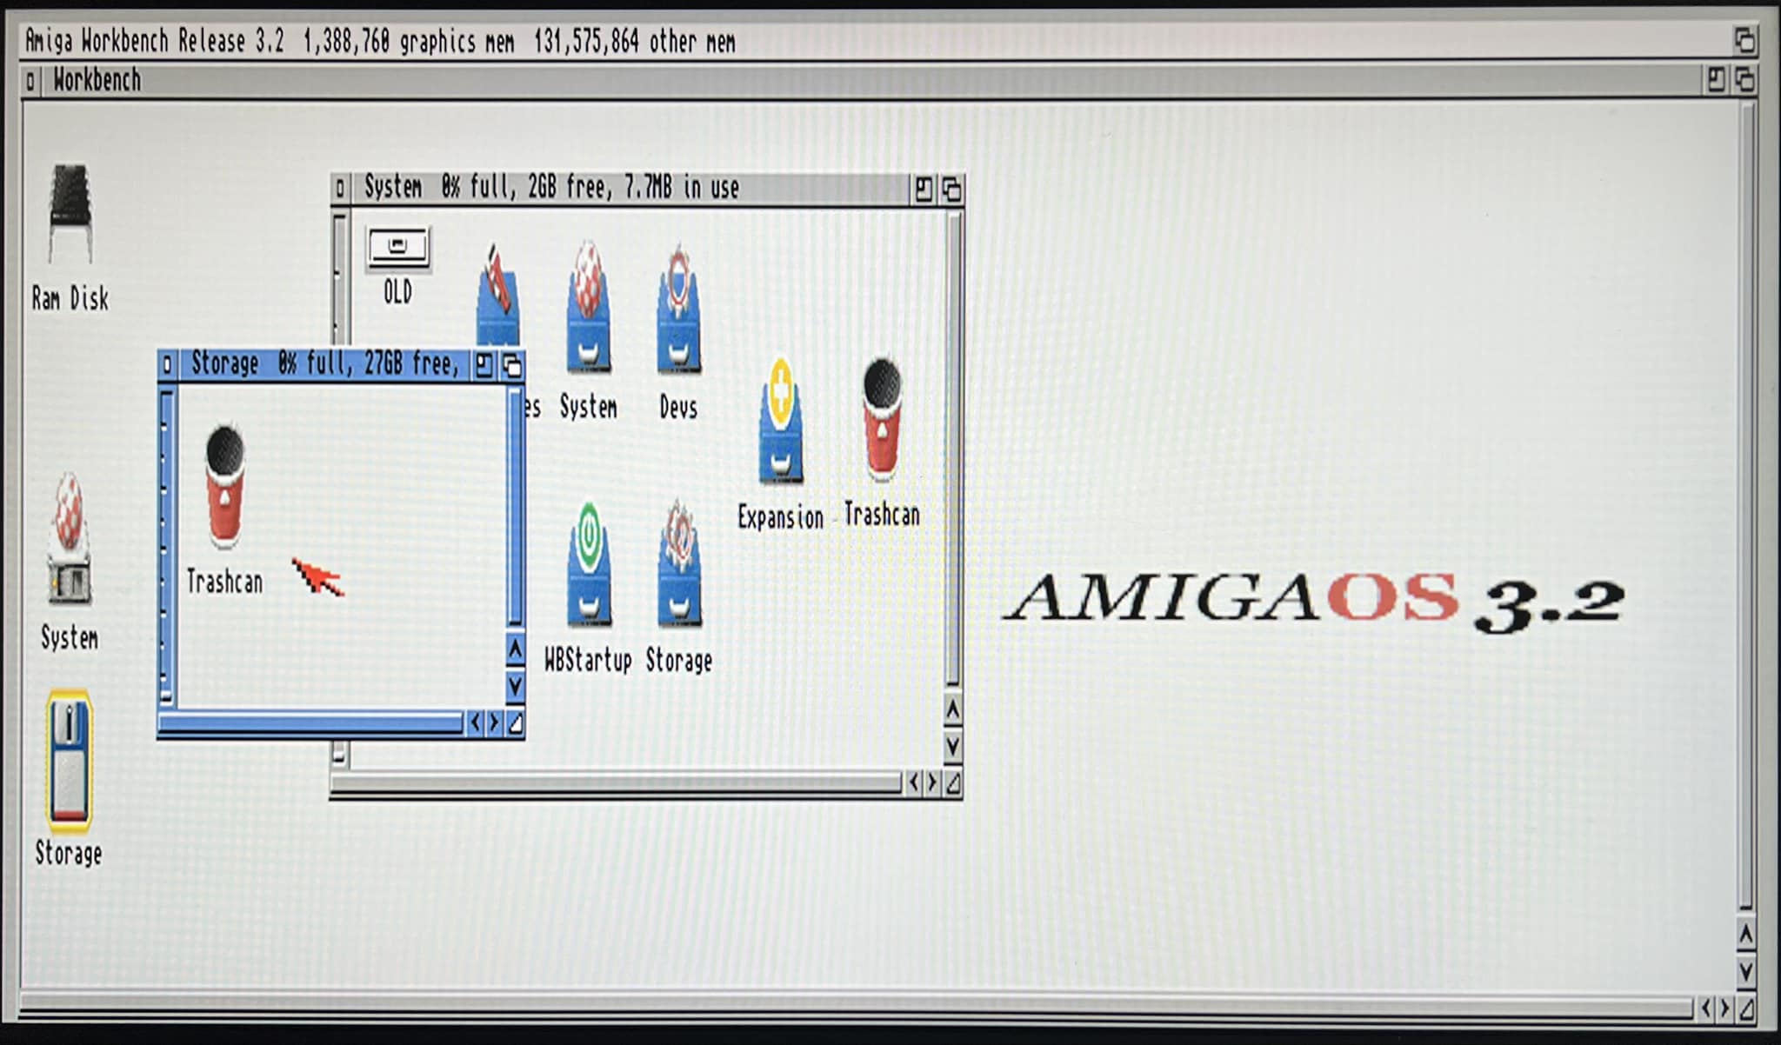Open the Ram Disk desktop icon
The height and width of the screenshot is (1045, 1781).
pyautogui.click(x=70, y=215)
